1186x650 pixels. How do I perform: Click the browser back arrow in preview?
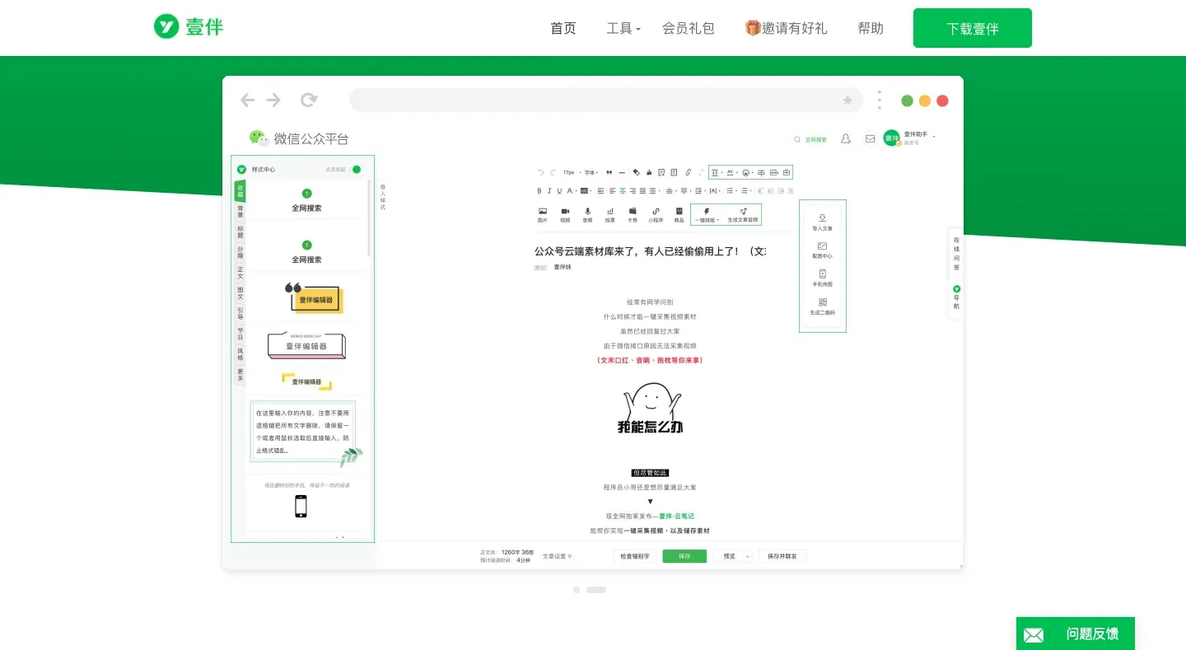click(247, 100)
